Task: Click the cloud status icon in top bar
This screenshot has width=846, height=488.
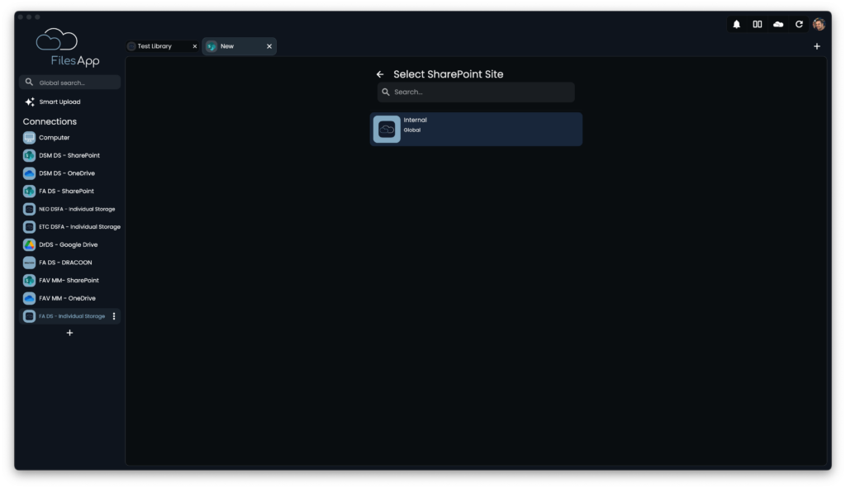Action: (x=778, y=24)
